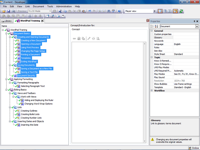Click the Cut scissors icon
Image resolution: width=200 pixels, height=150 pixels.
coord(60,11)
